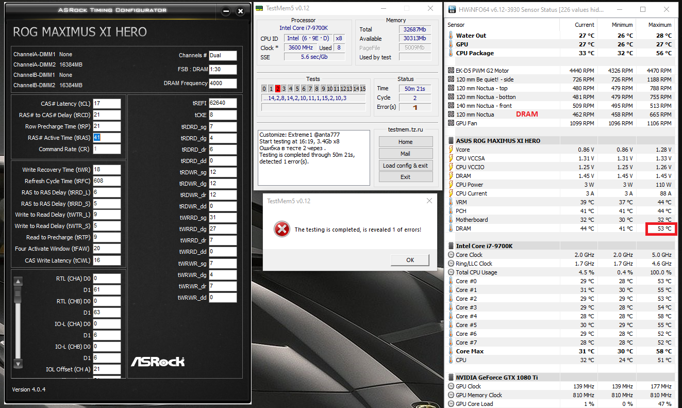Click the CPU VCCSA lightning bolt icon
The image size is (682, 408).
(x=451, y=158)
